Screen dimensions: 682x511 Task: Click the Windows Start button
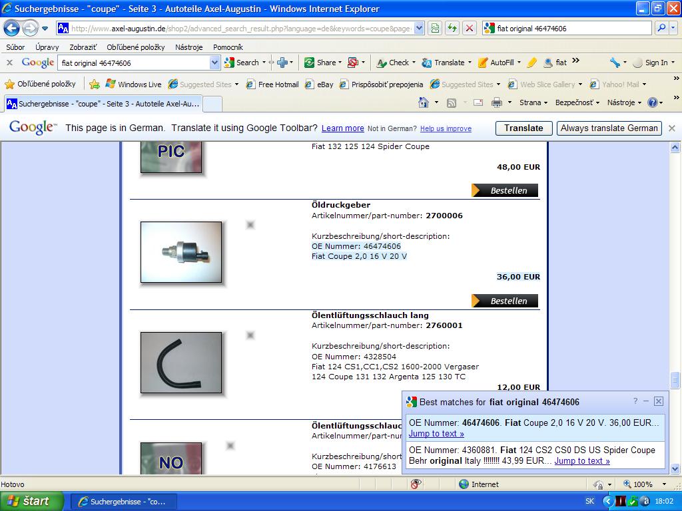pos(31,501)
